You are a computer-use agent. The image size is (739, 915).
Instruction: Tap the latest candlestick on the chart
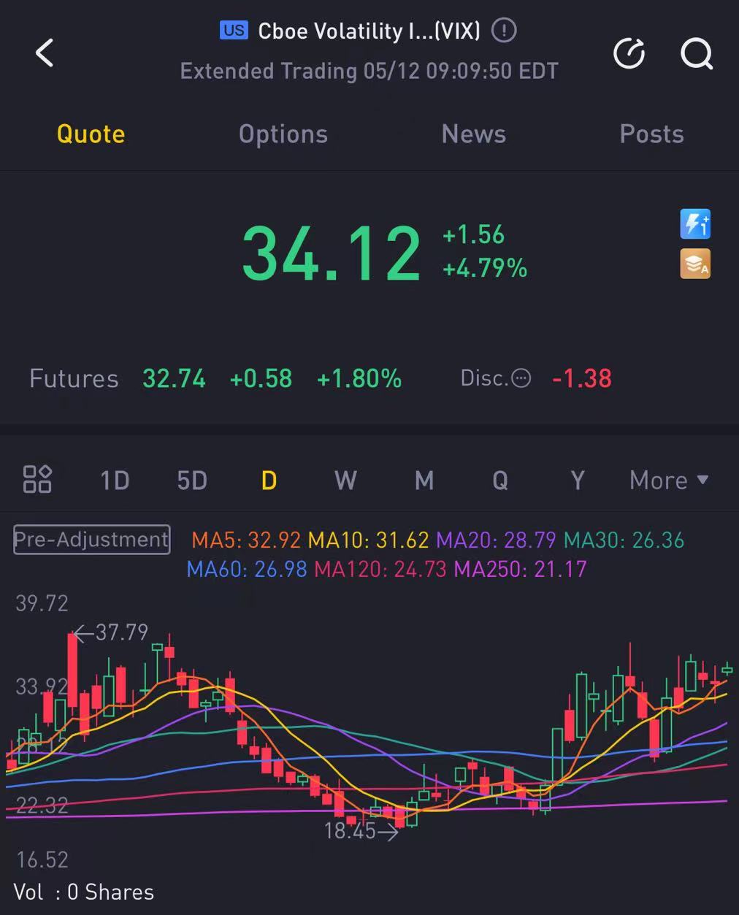[x=727, y=668]
